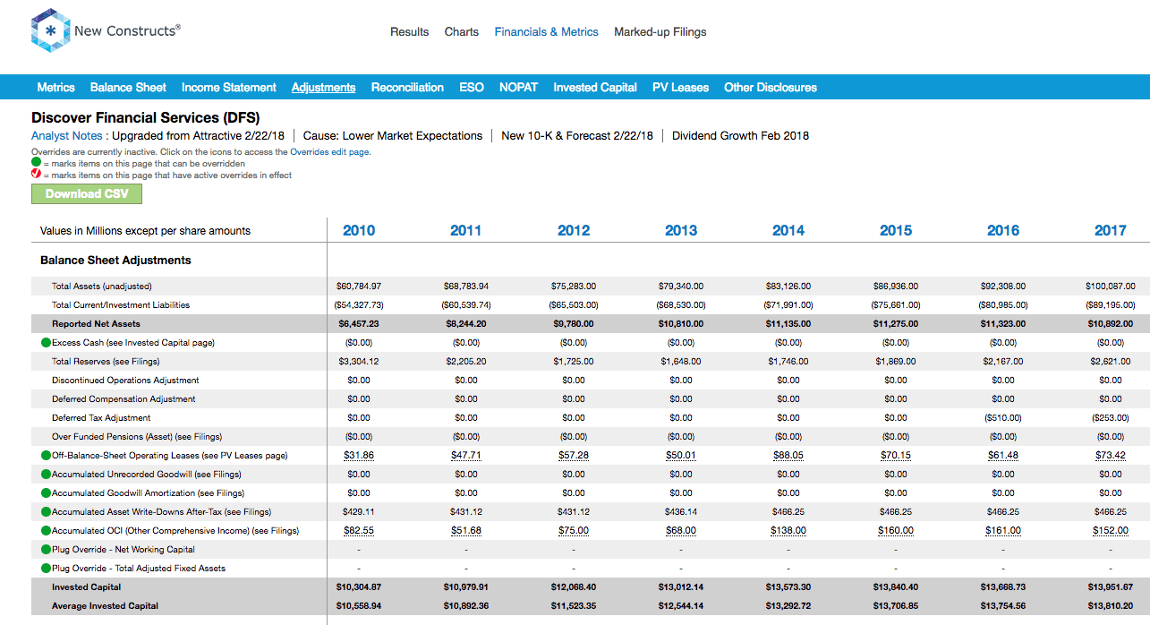Click the 2017 column header
This screenshot has width=1150, height=625.
1111,230
